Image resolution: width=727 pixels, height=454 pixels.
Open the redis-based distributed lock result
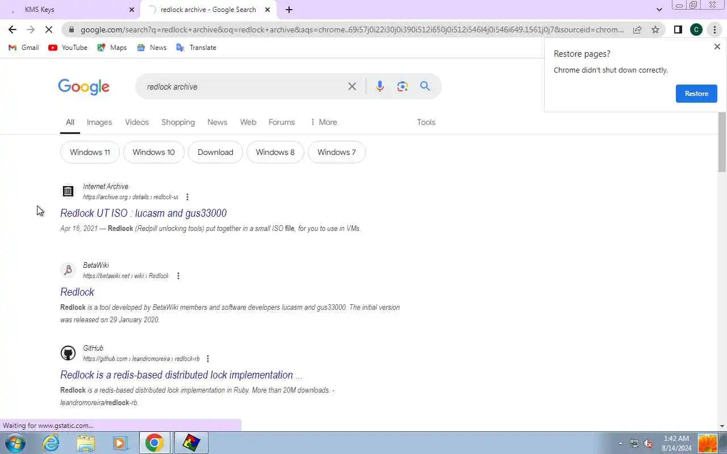[x=181, y=375]
